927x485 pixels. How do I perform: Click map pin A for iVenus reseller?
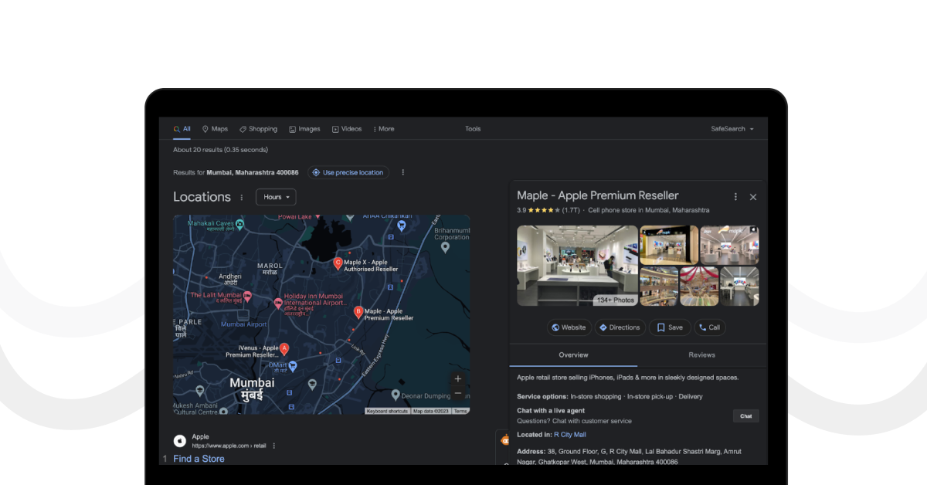click(x=284, y=349)
